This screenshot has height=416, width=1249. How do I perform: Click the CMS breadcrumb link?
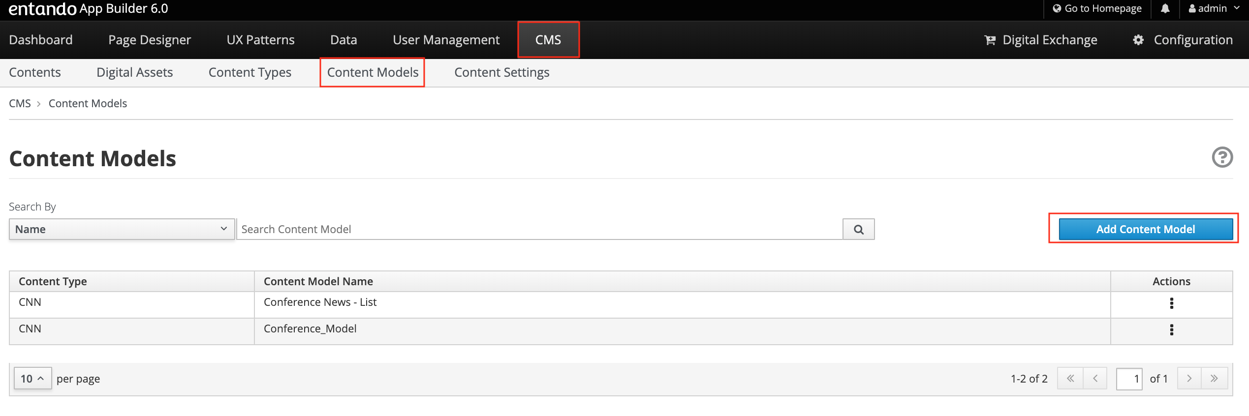(x=20, y=104)
